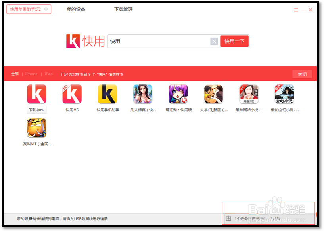Close the search results banner via 关闭
The height and width of the screenshot is (231, 324).
[302, 74]
